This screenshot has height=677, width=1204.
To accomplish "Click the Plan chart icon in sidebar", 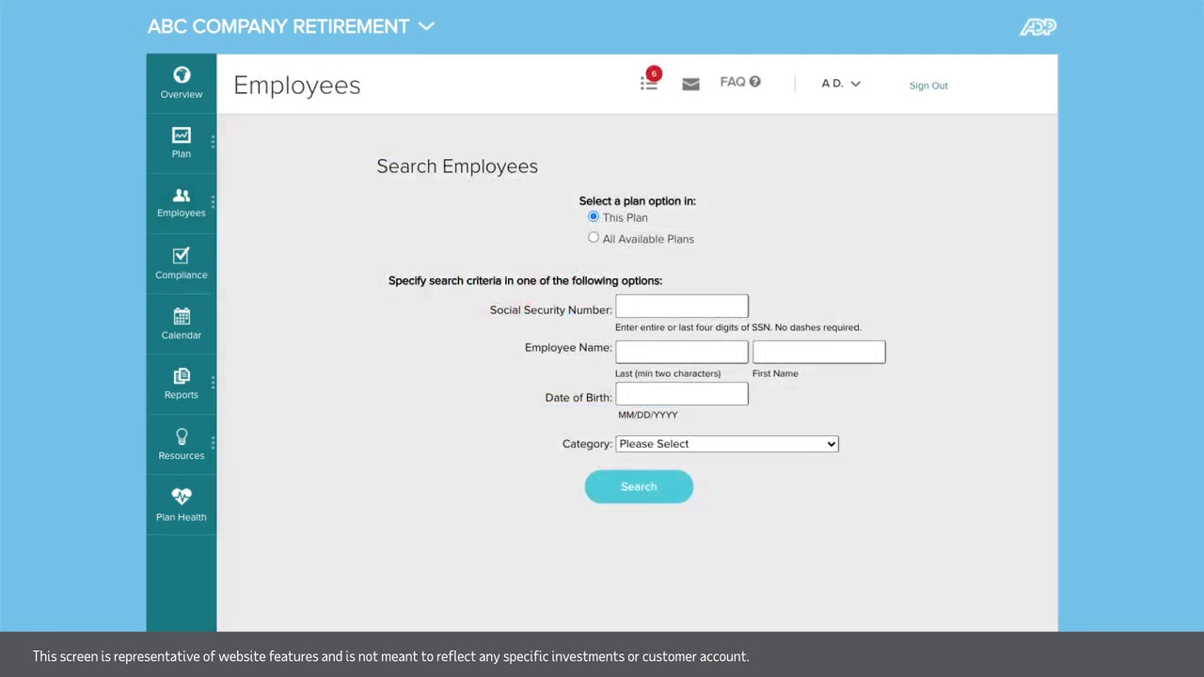I will pyautogui.click(x=182, y=135).
